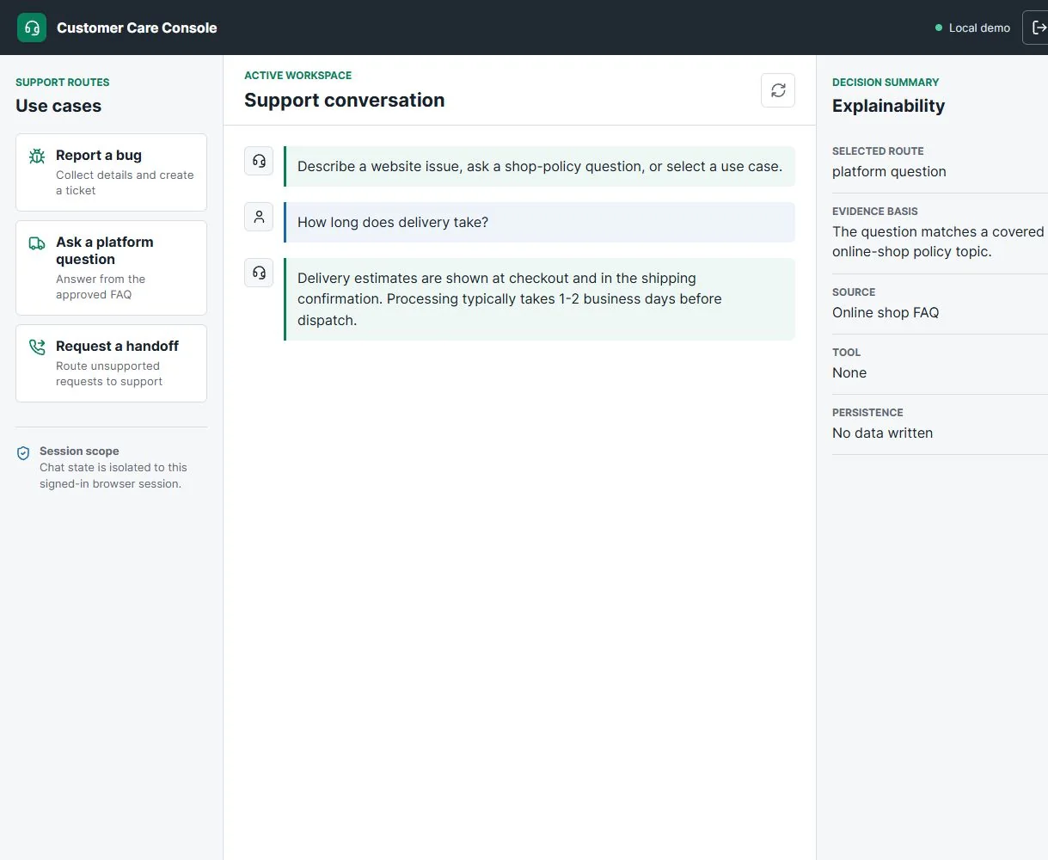1048x860 pixels.
Task: Click the user avatar beside delivery question
Action: (x=259, y=217)
